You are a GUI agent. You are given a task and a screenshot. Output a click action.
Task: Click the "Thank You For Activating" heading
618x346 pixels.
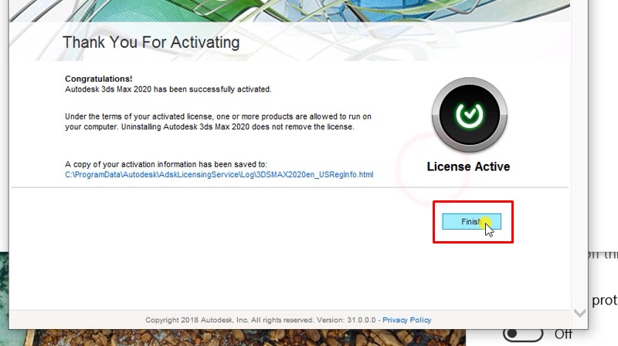[151, 42]
